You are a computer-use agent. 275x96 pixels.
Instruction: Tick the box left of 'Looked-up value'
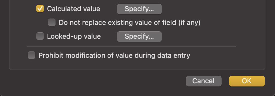coord(40,36)
